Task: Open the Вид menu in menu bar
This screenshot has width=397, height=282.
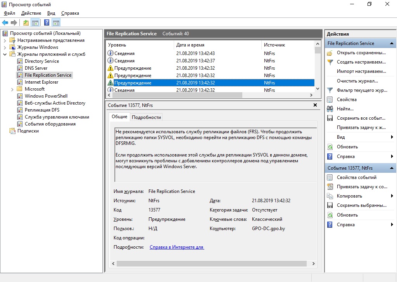Action: 51,13
